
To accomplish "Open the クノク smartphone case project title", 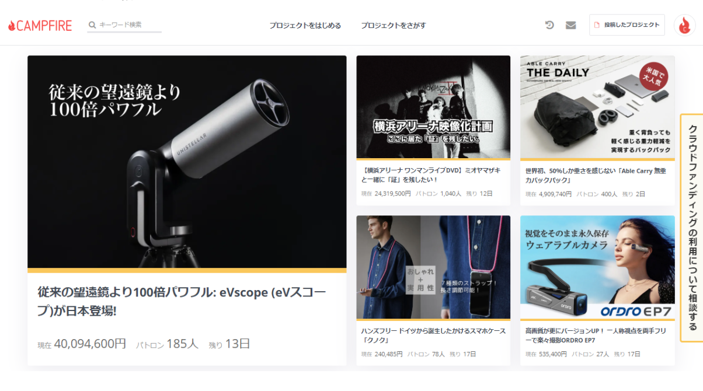I will pos(433,335).
